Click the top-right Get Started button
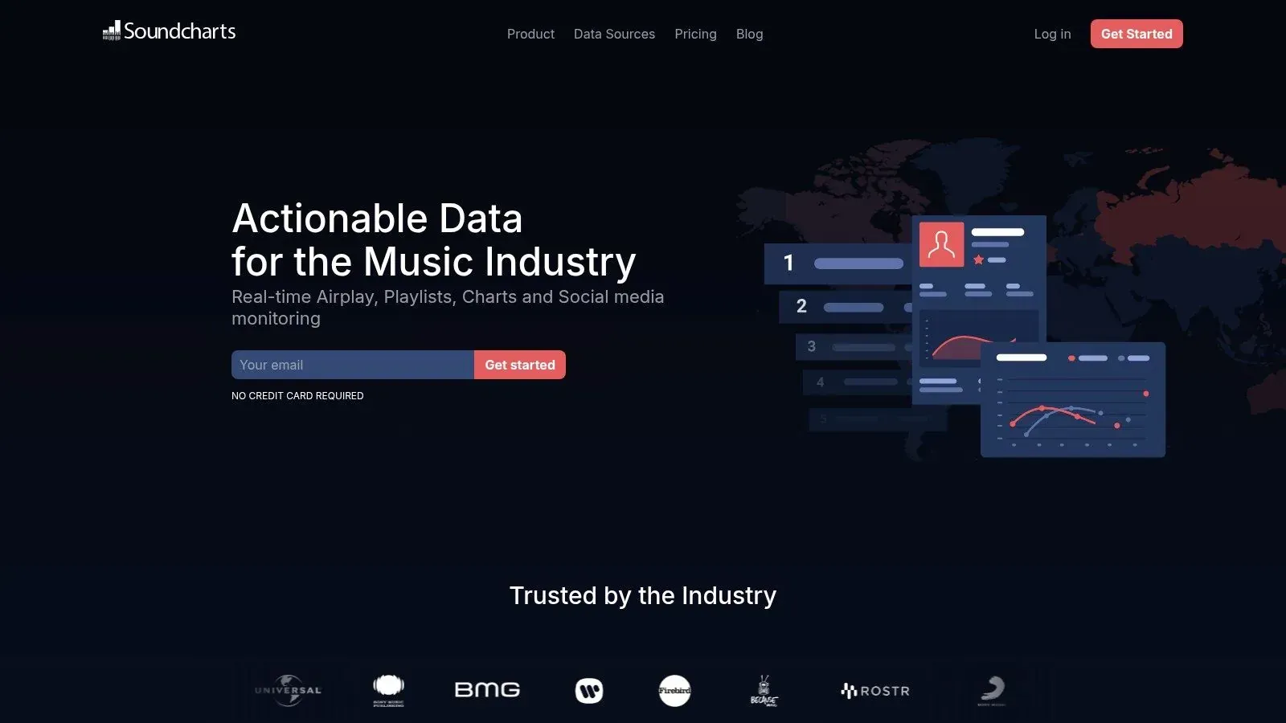 [x=1137, y=34]
